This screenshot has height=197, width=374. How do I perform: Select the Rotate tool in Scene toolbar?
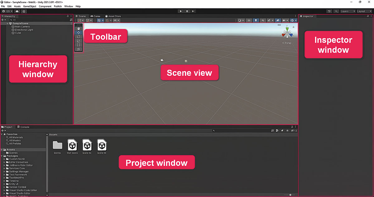[x=79, y=37]
